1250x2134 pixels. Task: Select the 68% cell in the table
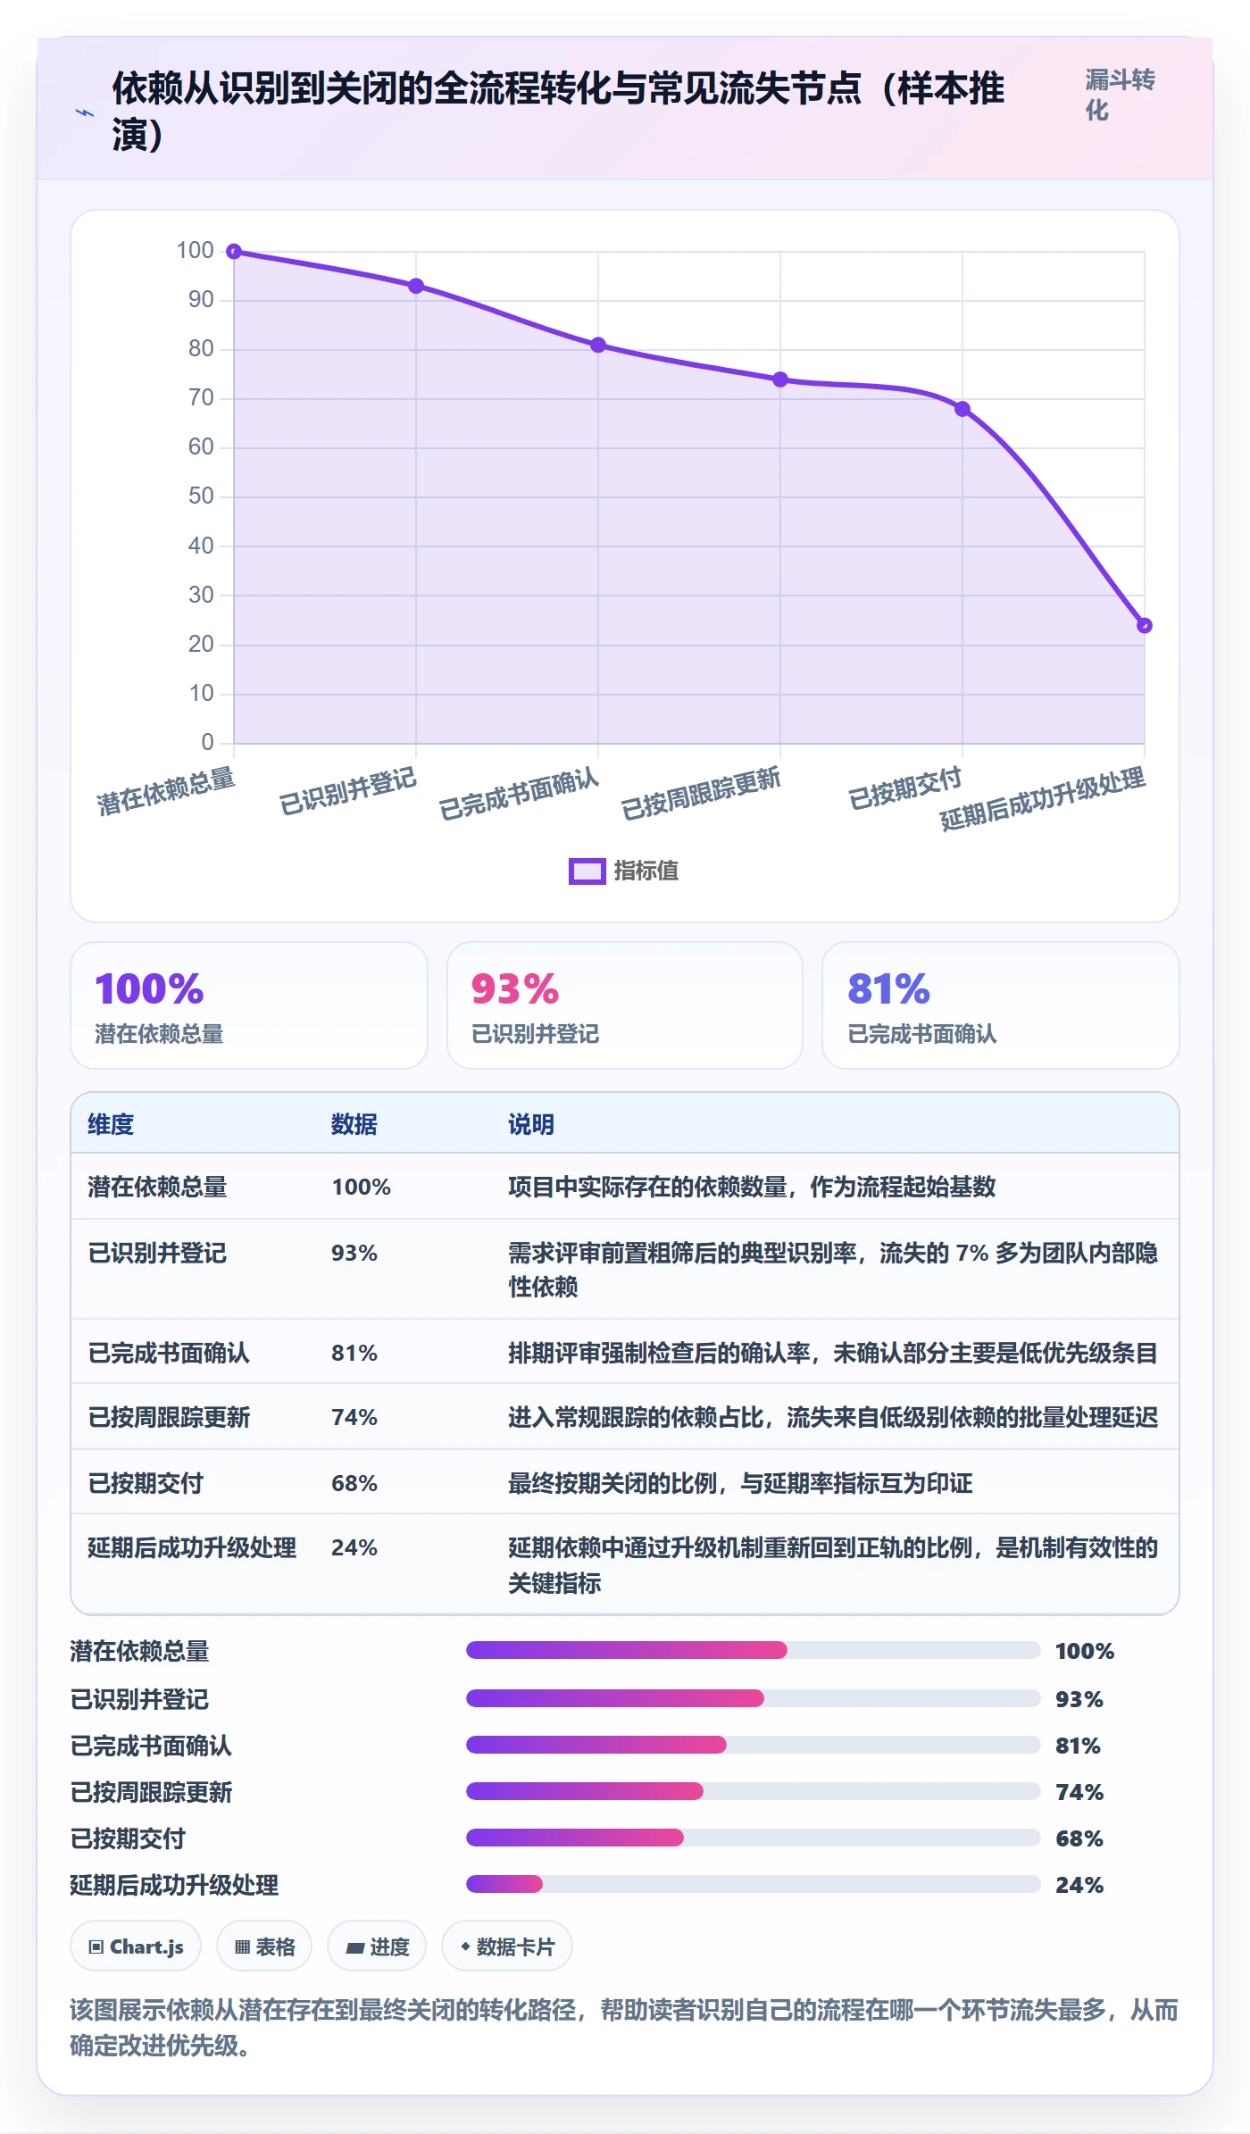point(354,1483)
